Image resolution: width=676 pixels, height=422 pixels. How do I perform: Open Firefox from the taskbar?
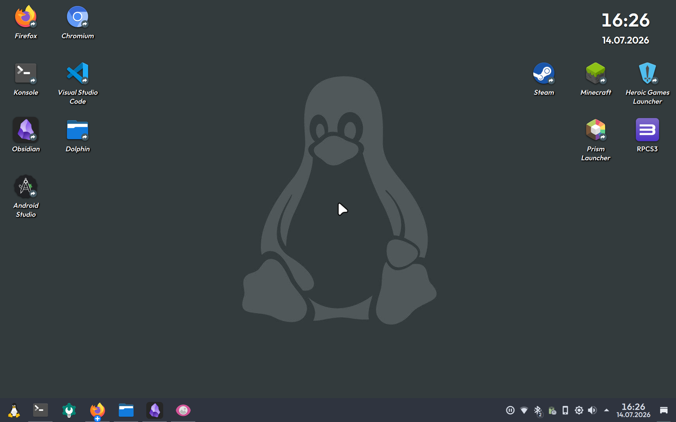tap(97, 410)
